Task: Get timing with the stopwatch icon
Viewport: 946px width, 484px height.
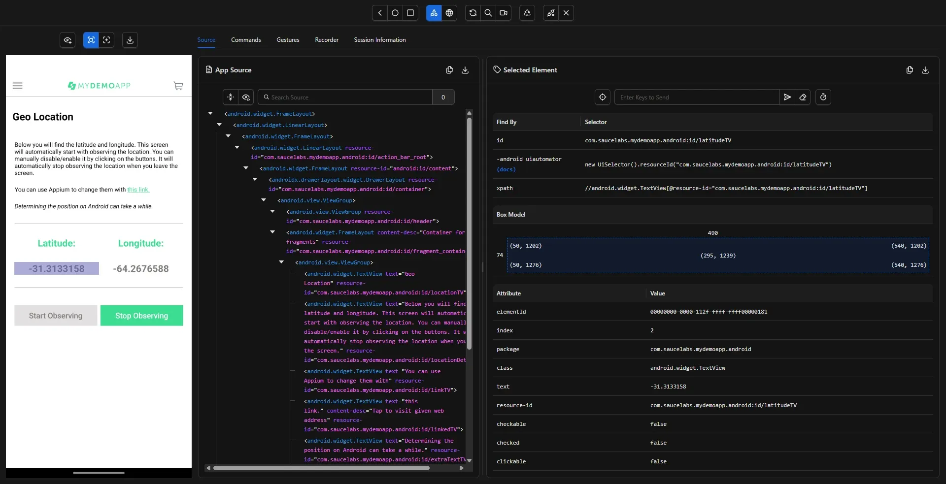Action: tap(823, 97)
